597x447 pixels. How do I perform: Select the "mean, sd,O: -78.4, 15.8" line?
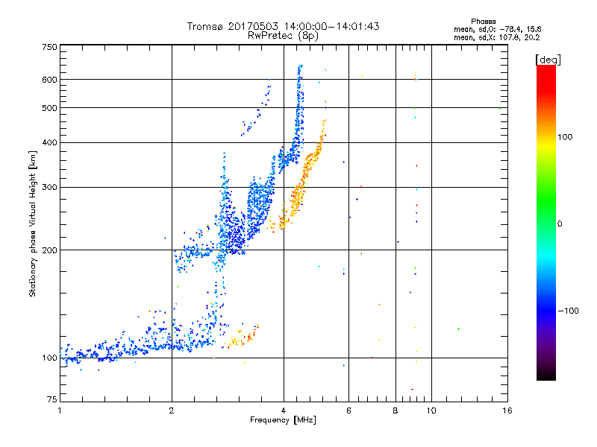[x=497, y=29]
